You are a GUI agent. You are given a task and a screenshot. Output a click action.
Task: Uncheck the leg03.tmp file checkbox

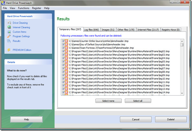click(63, 55)
